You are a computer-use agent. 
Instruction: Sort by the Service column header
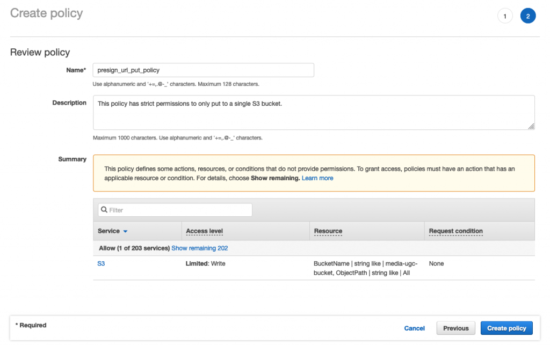pyautogui.click(x=108, y=231)
